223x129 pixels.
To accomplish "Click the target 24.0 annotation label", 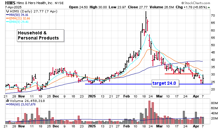I will click(165, 83).
